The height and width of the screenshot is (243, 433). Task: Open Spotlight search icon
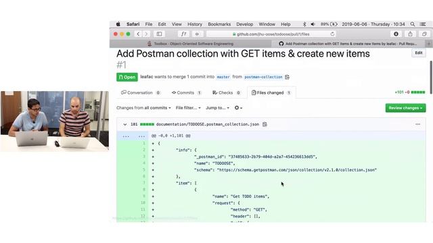point(413,24)
